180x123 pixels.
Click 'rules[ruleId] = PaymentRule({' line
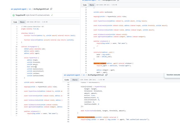(93, 87)
